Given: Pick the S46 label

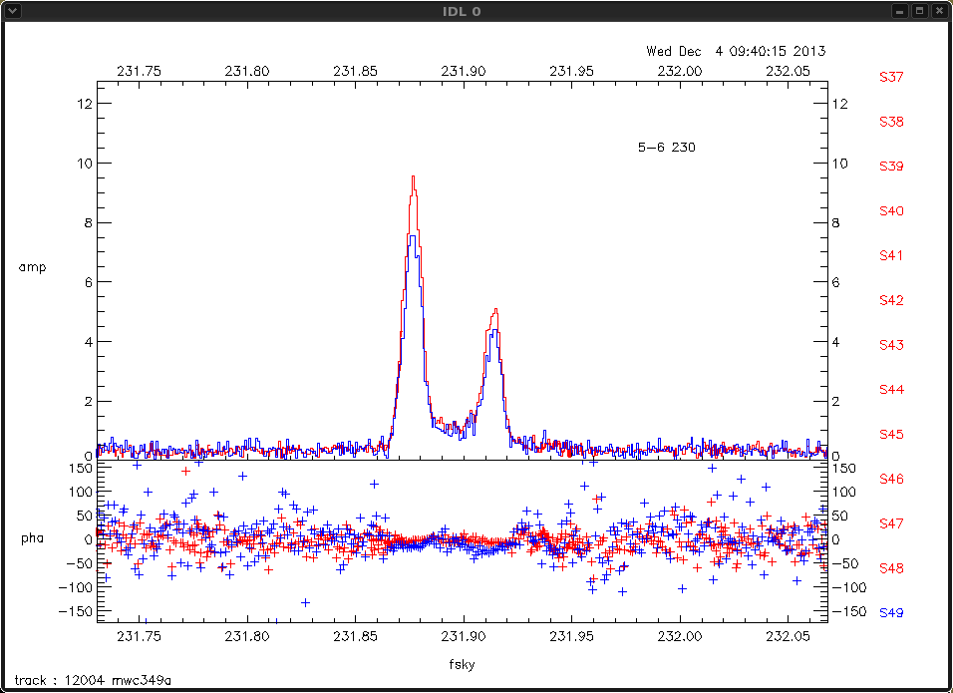Looking at the screenshot, I should click(x=891, y=480).
